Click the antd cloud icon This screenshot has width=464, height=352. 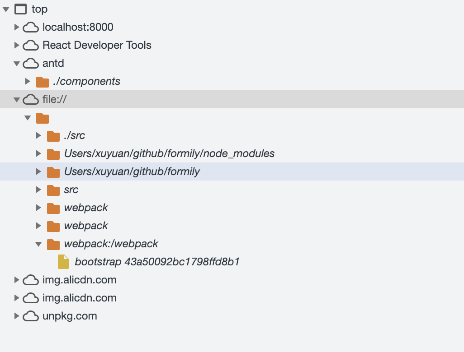coord(31,64)
